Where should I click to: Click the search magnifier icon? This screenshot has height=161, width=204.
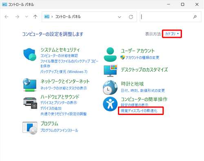coord(195,17)
